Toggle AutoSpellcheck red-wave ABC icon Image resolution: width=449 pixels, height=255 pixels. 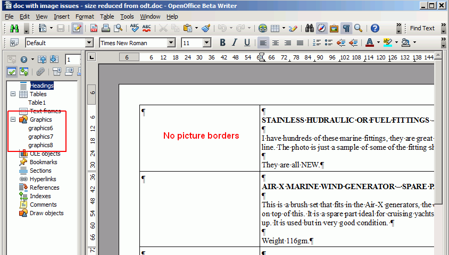(x=147, y=28)
